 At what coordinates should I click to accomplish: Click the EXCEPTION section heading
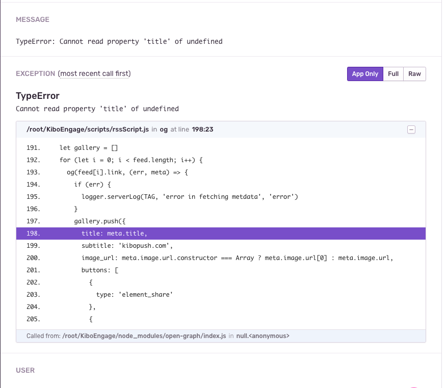pyautogui.click(x=35, y=73)
